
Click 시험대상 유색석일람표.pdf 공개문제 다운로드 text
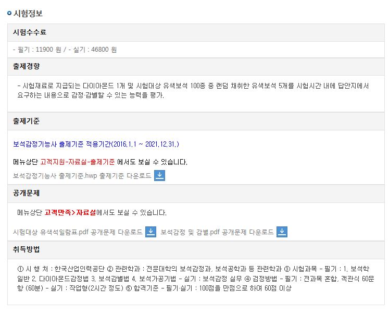pyautogui.click(x=78, y=232)
